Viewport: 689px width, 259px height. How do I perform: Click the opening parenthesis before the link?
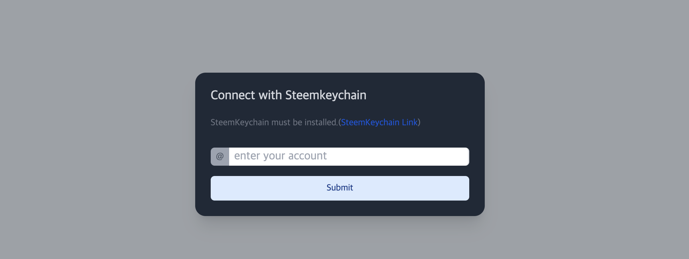[340, 122]
